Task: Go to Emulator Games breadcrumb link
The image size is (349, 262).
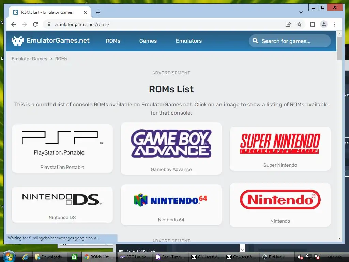Action: coord(29,59)
